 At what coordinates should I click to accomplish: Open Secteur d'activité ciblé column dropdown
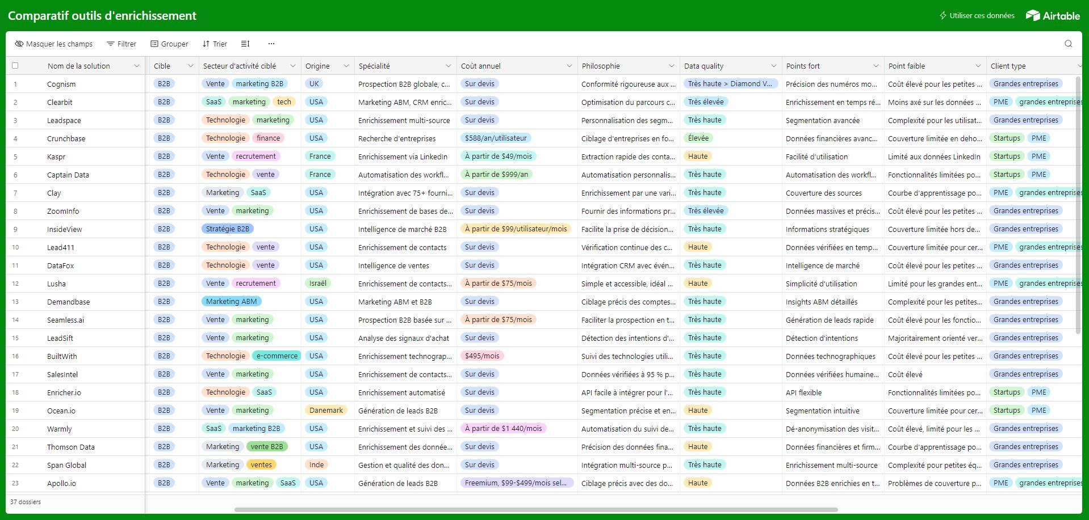coord(293,66)
